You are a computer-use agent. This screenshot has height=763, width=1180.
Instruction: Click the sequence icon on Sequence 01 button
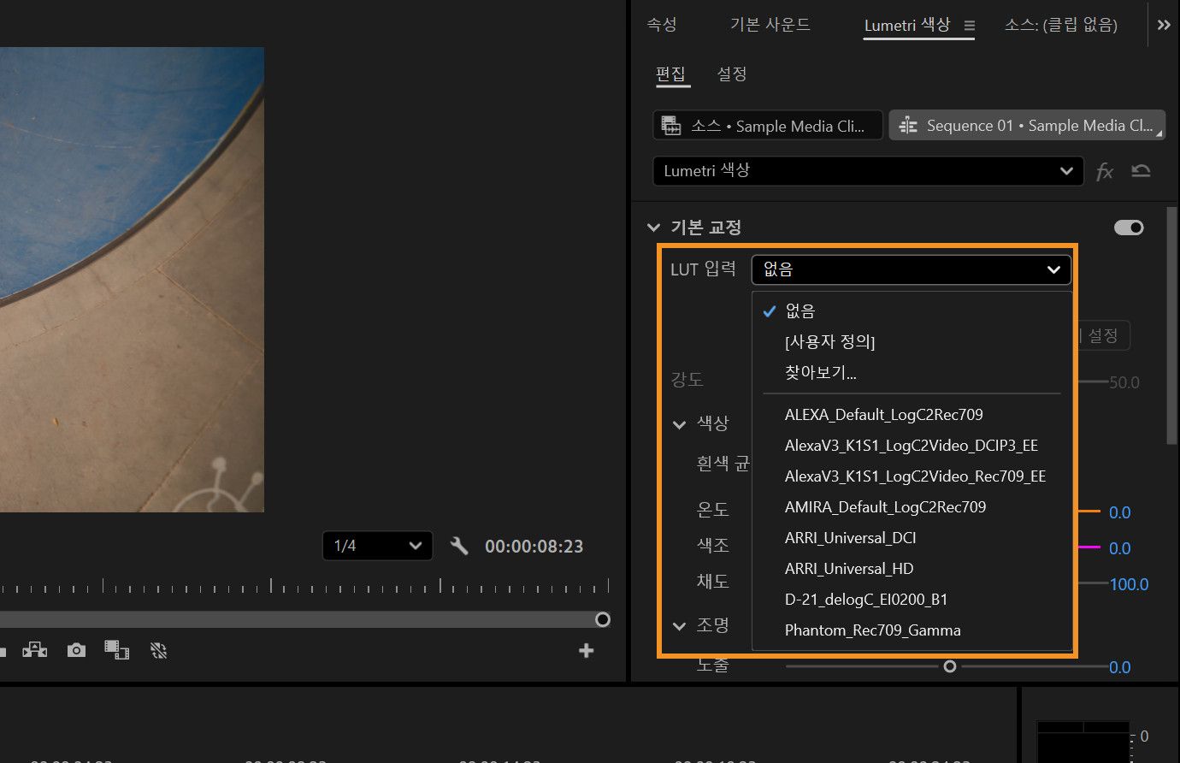pos(909,125)
